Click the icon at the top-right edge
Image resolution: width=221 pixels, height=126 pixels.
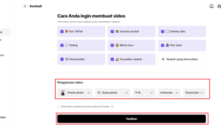click(219, 6)
